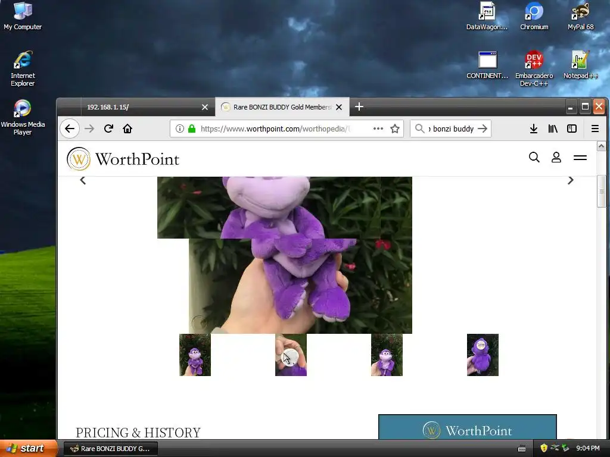
Task: Go to WorthPoint home via logo
Action: (x=123, y=159)
